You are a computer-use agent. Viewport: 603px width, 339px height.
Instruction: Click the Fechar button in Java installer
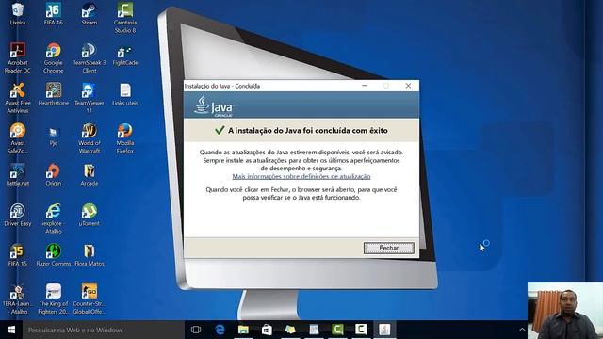[389, 248]
